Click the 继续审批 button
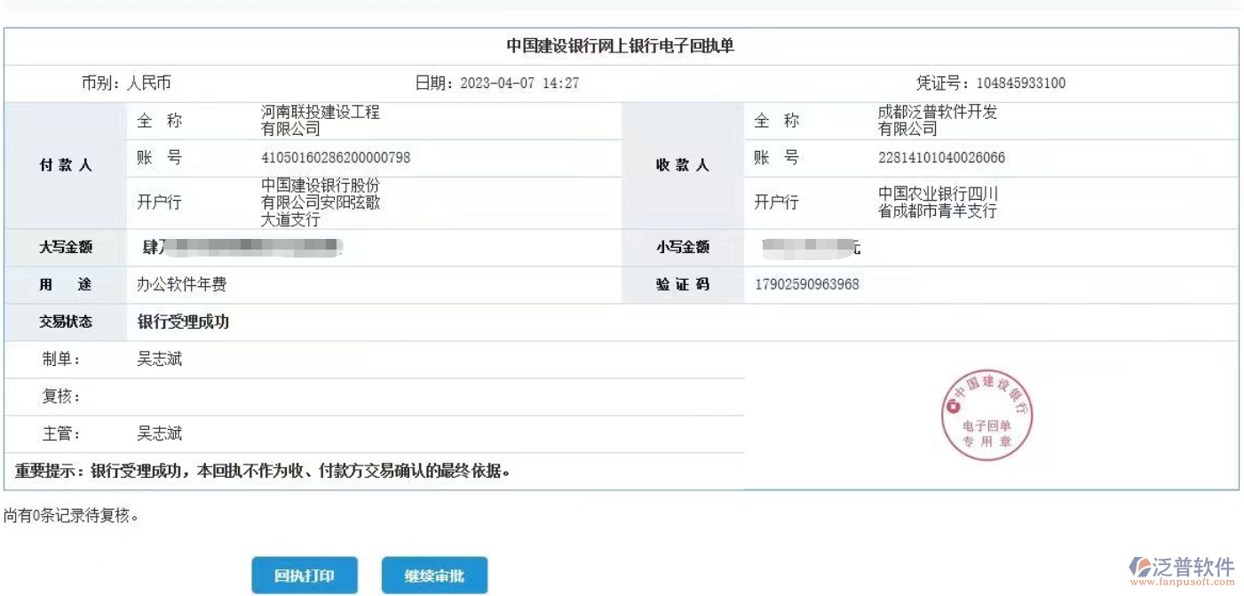The height and width of the screenshot is (596, 1244). [433, 575]
